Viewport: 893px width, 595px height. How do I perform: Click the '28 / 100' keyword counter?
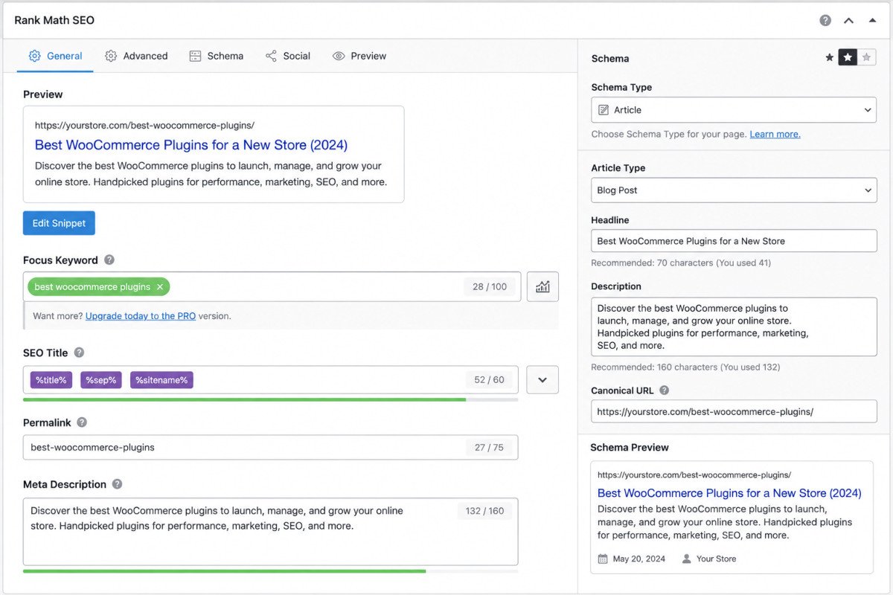(x=490, y=287)
